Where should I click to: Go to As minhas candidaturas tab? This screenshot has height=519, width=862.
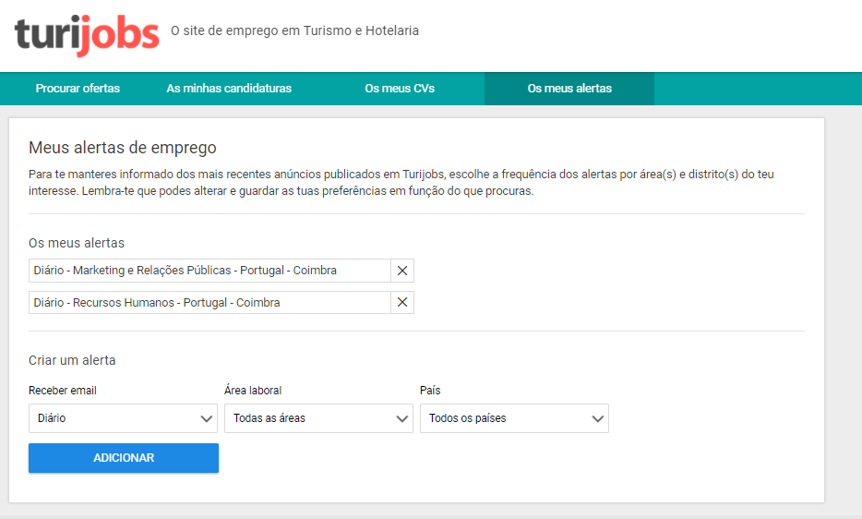[x=229, y=88]
